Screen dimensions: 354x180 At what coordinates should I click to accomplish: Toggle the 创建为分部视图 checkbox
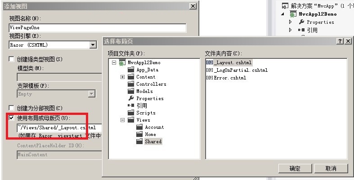pos(12,108)
